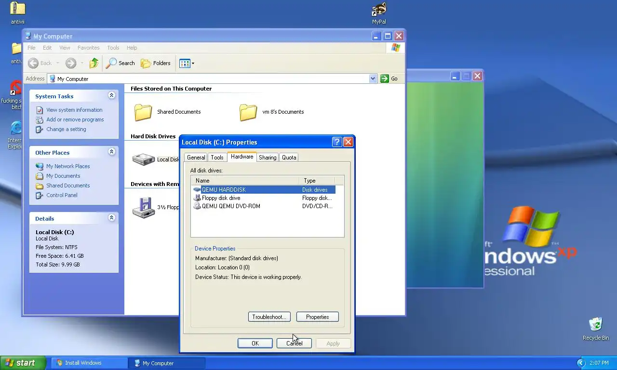Sort drives by Name column header

pos(245,181)
